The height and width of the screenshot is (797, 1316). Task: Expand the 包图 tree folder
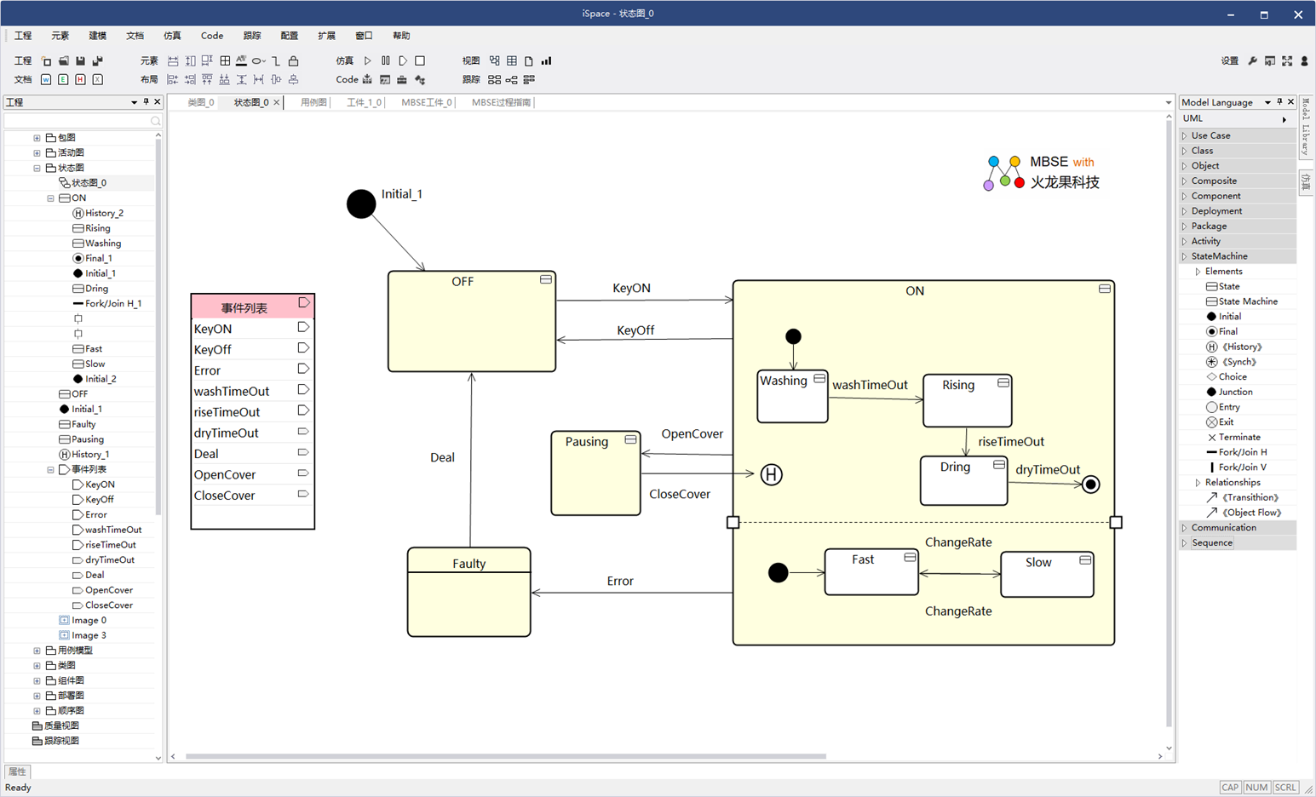tap(37, 138)
